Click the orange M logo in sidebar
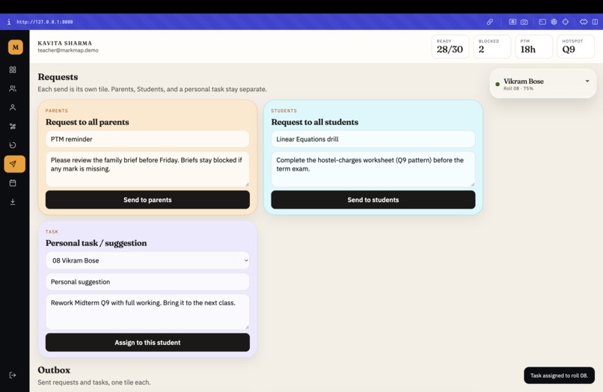This screenshot has height=392, width=603. [x=16, y=47]
